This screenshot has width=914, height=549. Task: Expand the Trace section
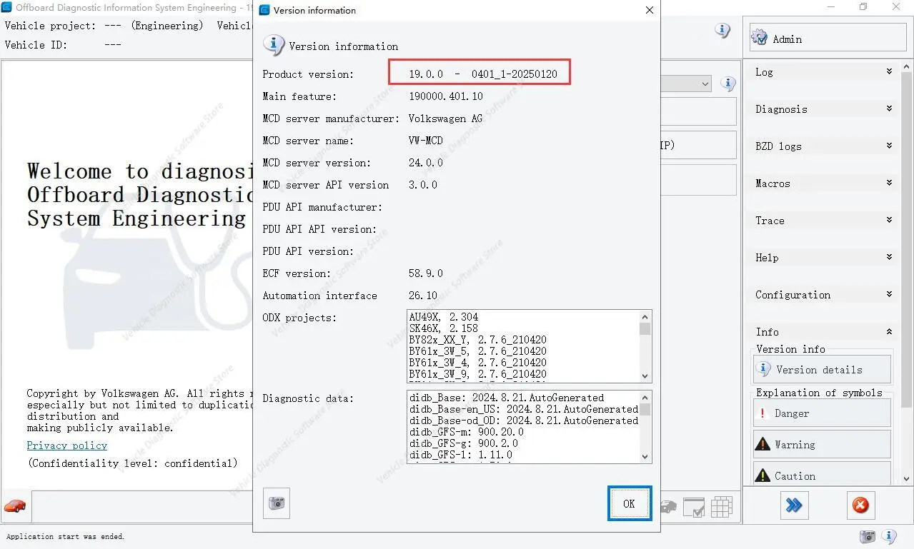824,221
